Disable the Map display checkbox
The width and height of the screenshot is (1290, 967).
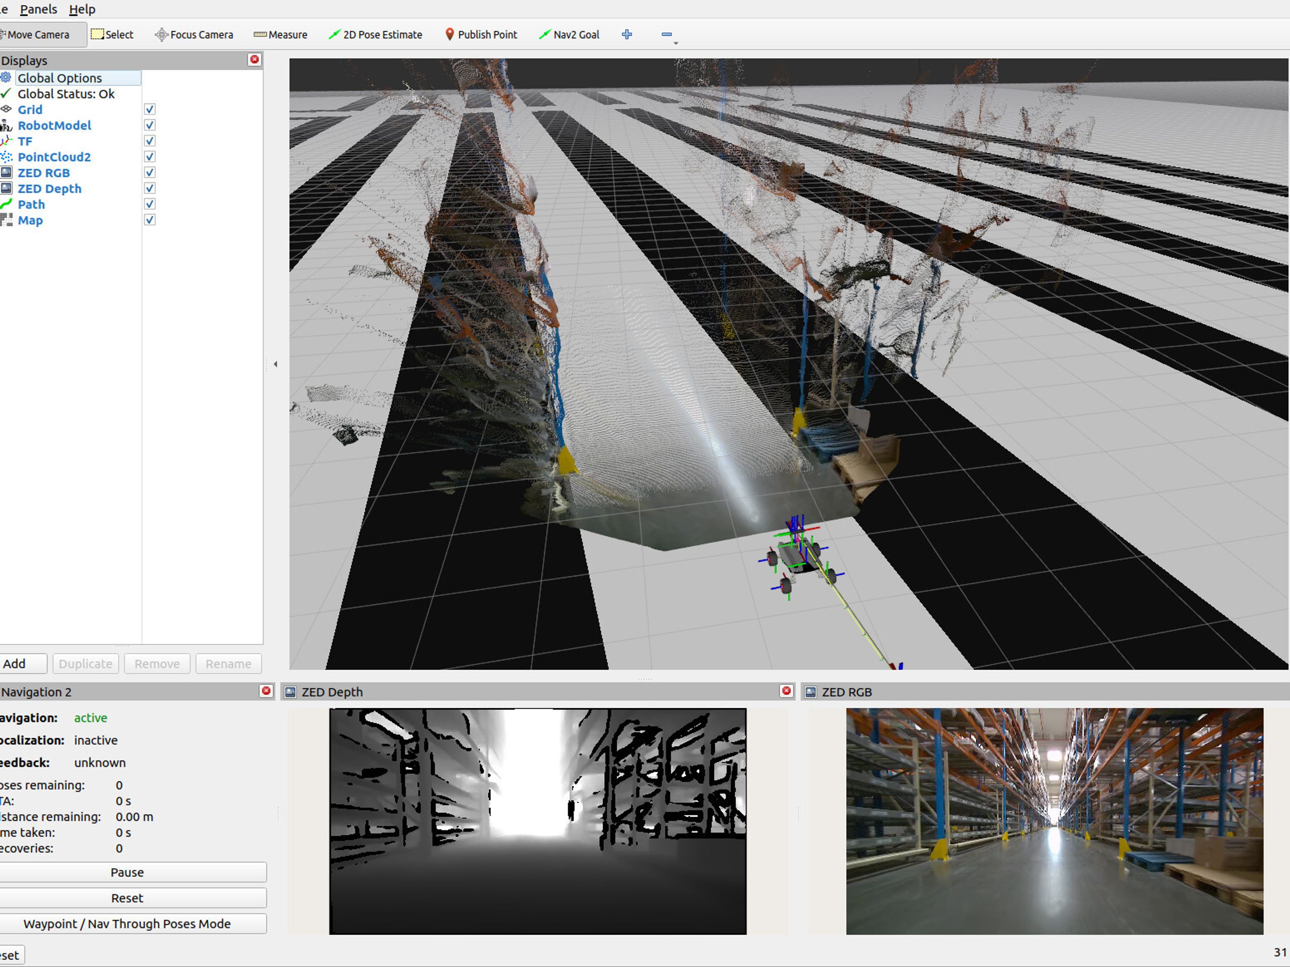point(150,220)
